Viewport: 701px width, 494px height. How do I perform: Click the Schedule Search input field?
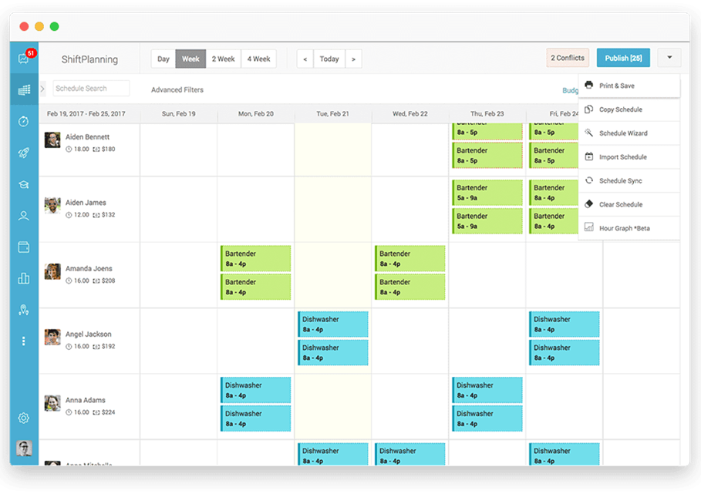point(90,89)
